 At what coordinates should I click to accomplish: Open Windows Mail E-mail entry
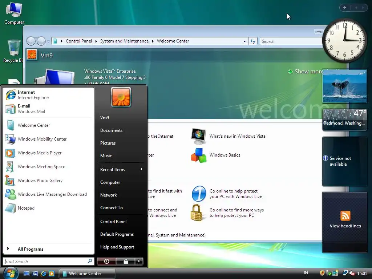[49, 109]
